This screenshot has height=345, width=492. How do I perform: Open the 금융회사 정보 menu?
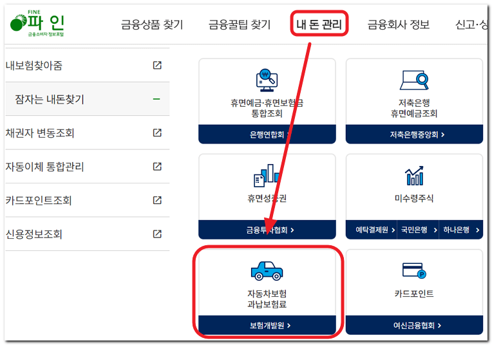point(399,24)
